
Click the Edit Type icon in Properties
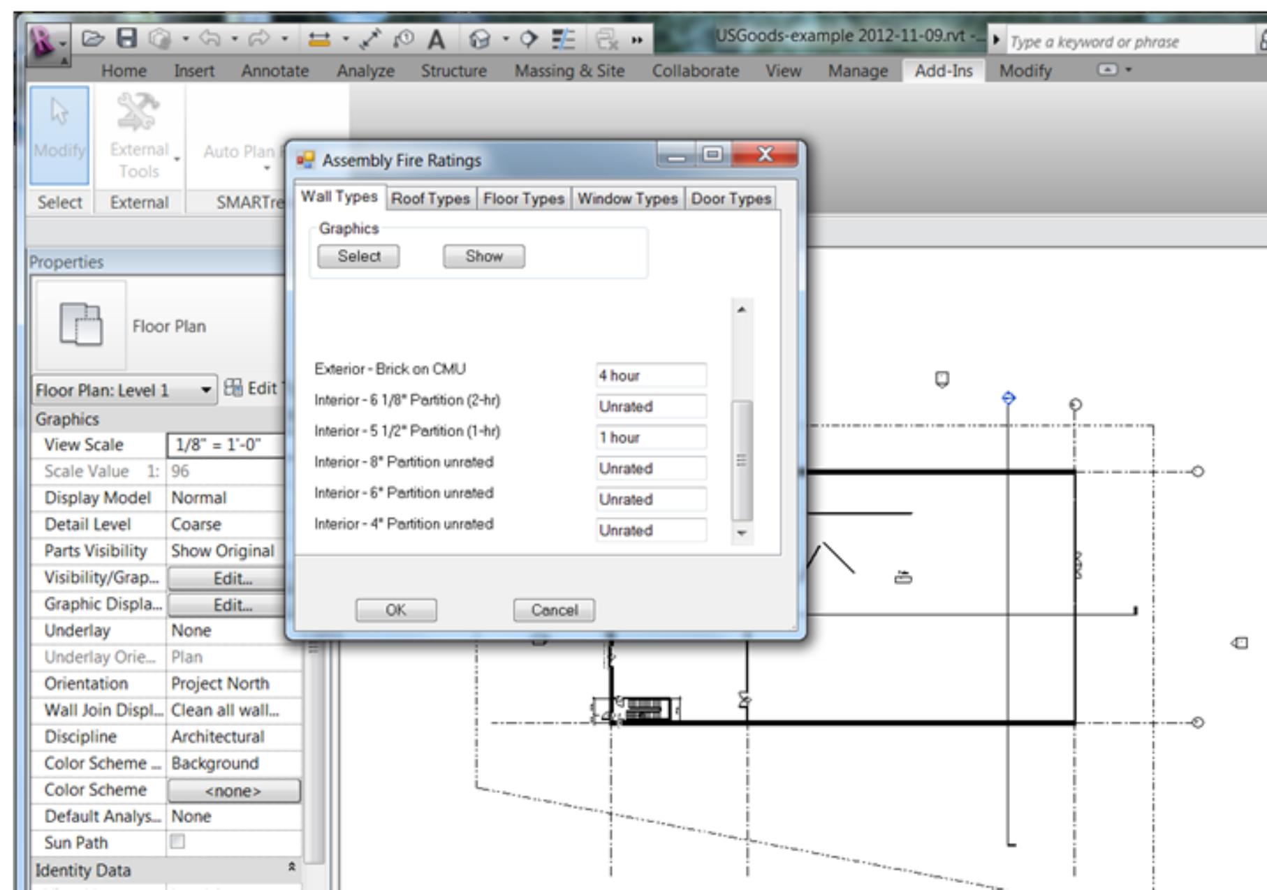tap(233, 388)
